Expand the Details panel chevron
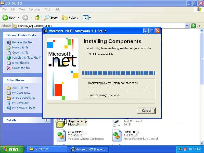Image resolution: width=204 pixels, height=153 pixels. (x=47, y=120)
